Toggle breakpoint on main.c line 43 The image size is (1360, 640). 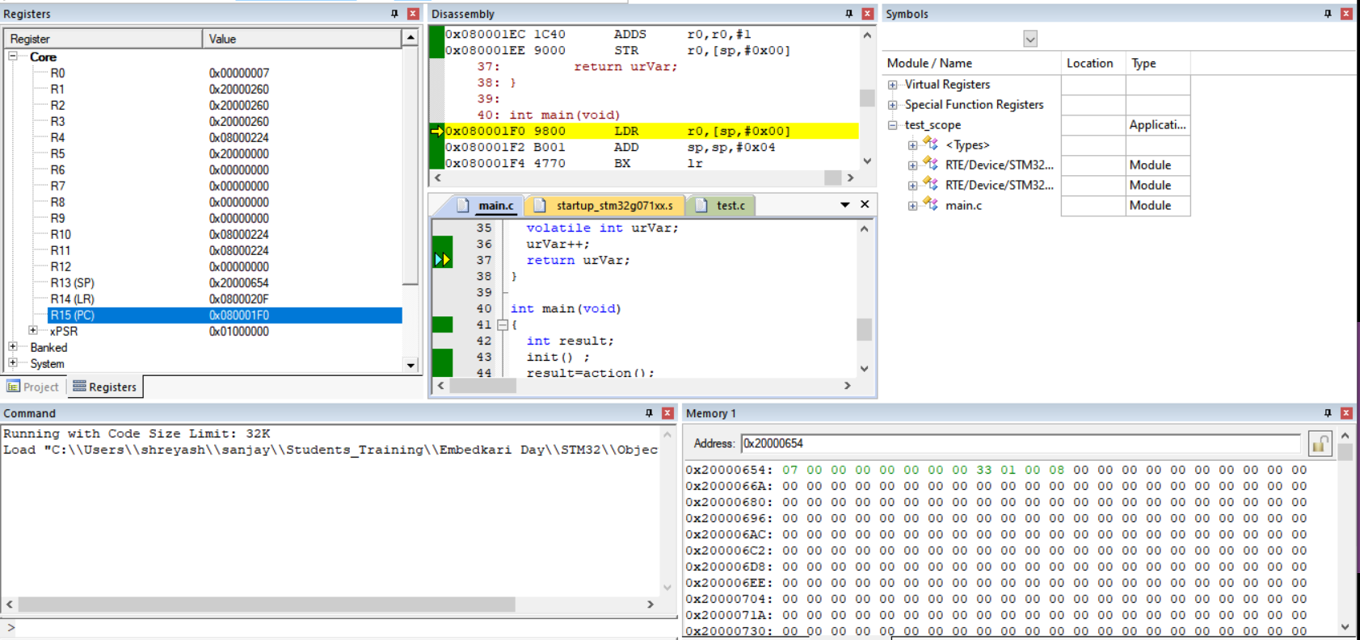pos(442,357)
